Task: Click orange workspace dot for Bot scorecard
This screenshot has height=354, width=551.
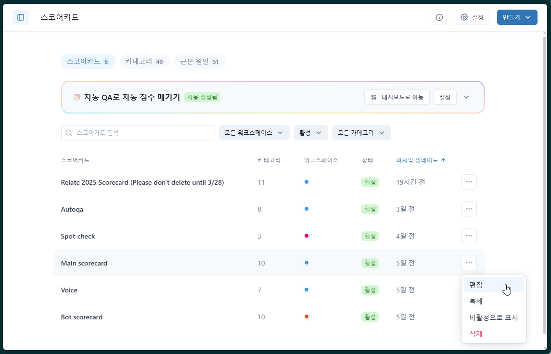Action: (307, 316)
